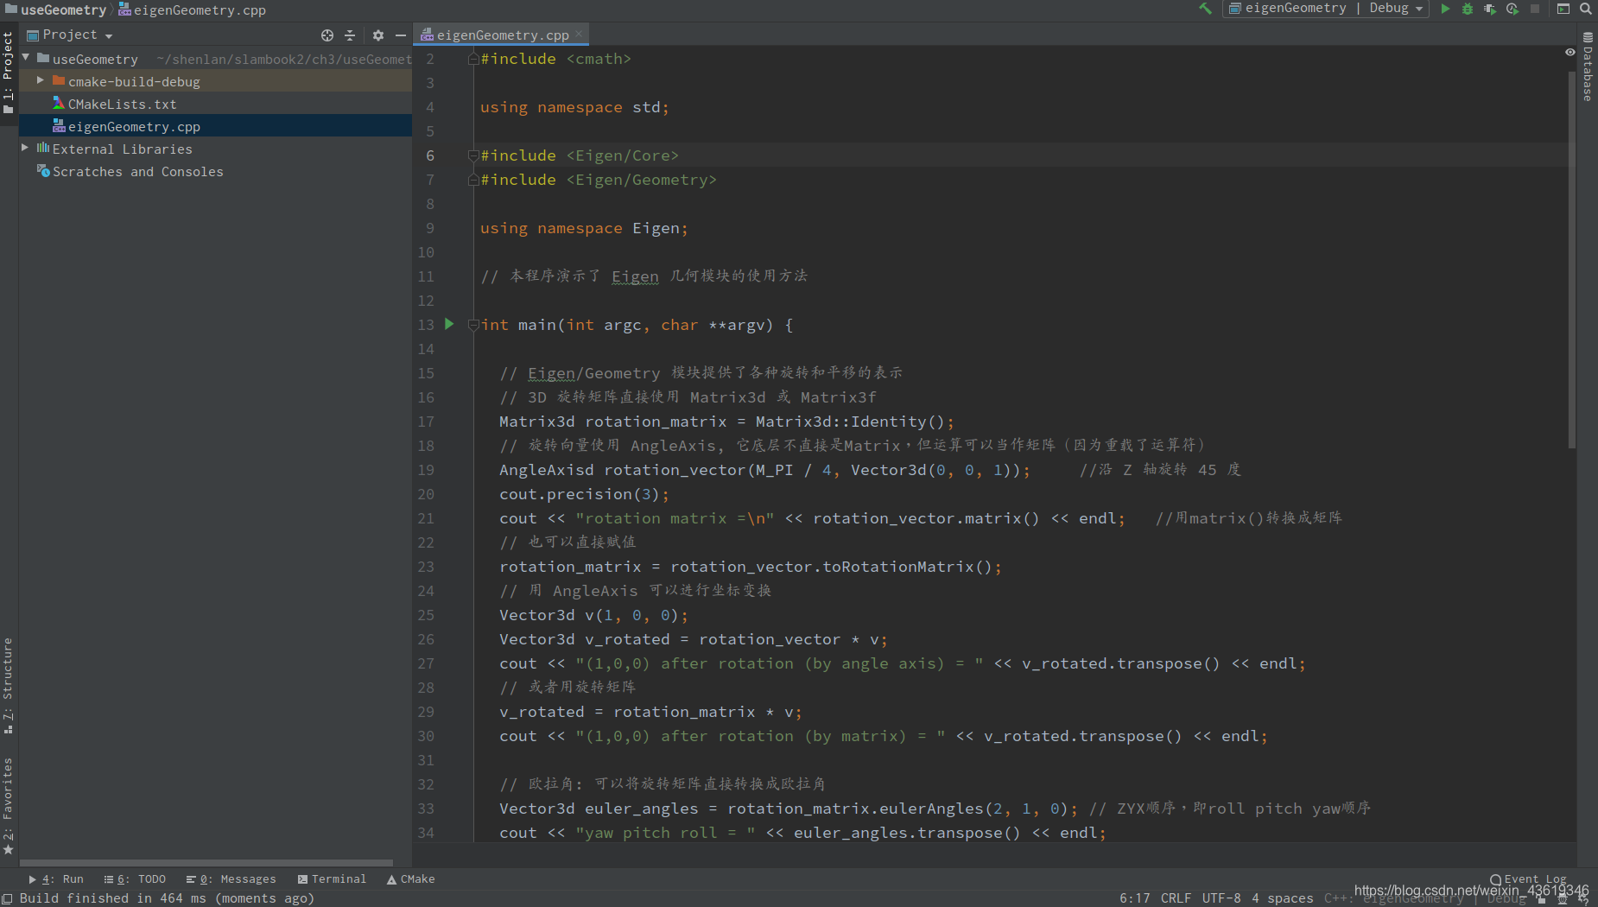Open the Messages tool window tab
1598x907 pixels.
coord(231,879)
